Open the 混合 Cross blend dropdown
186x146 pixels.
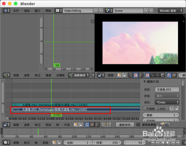pyautogui.click(x=167, y=102)
